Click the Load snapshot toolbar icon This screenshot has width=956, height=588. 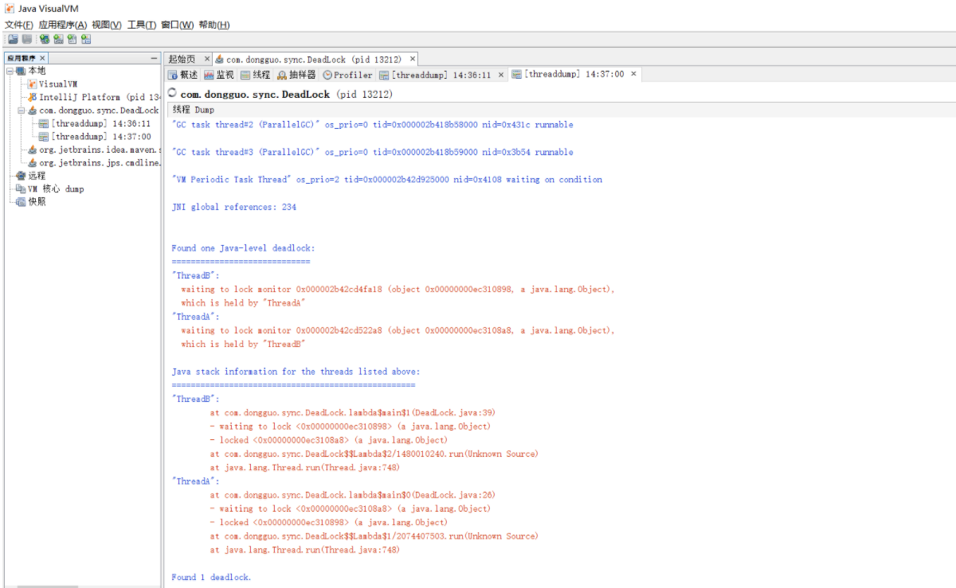click(14, 39)
